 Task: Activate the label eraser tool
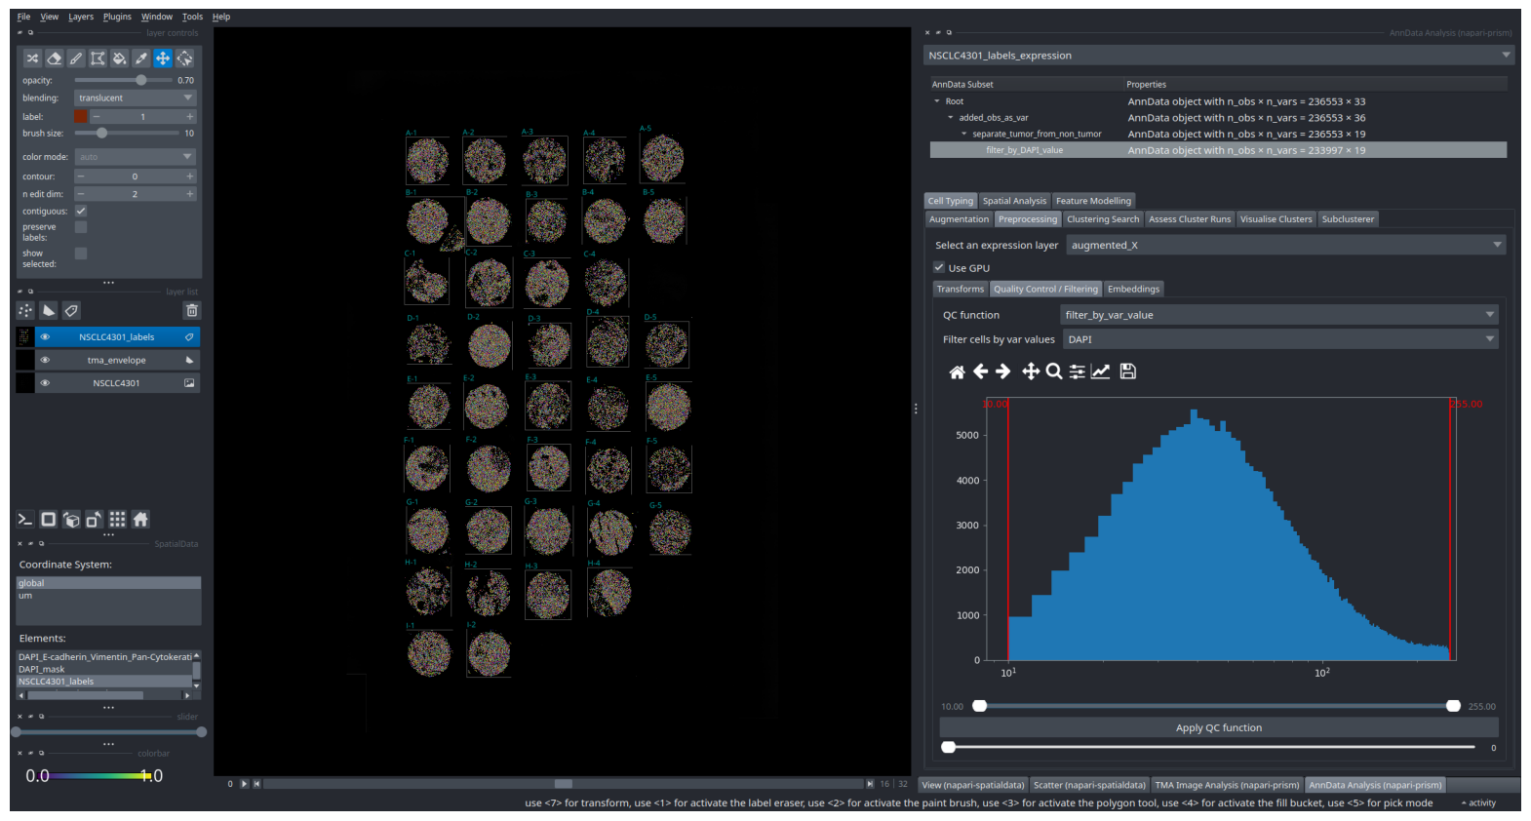tap(55, 59)
